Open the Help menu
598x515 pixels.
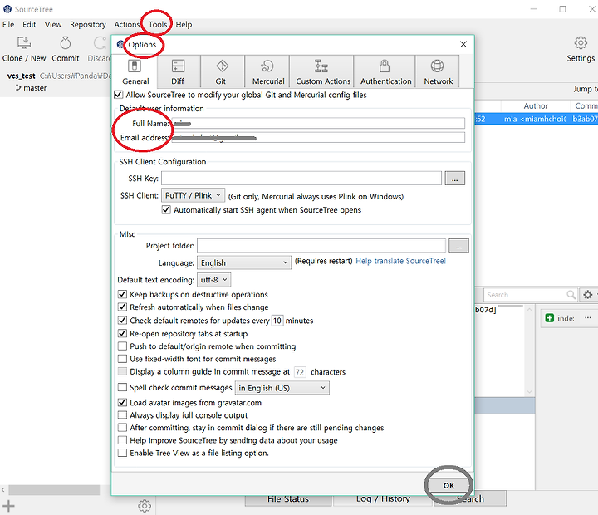[x=184, y=24]
